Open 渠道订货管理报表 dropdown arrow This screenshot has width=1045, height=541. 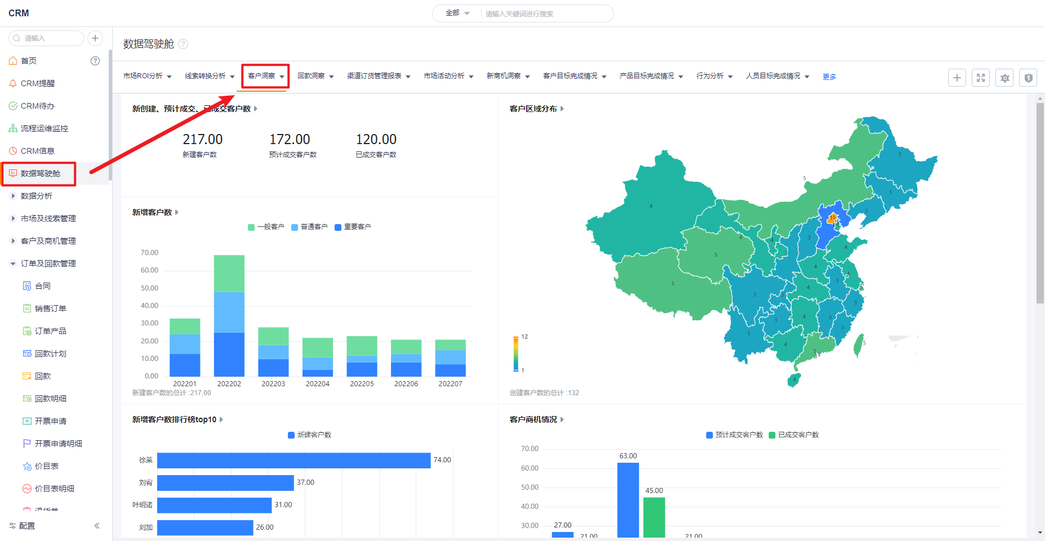click(408, 77)
